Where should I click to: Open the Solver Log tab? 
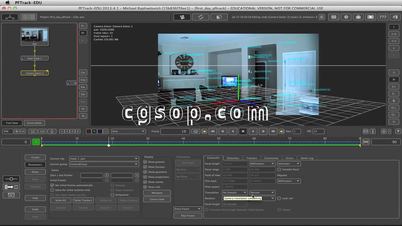[307, 158]
